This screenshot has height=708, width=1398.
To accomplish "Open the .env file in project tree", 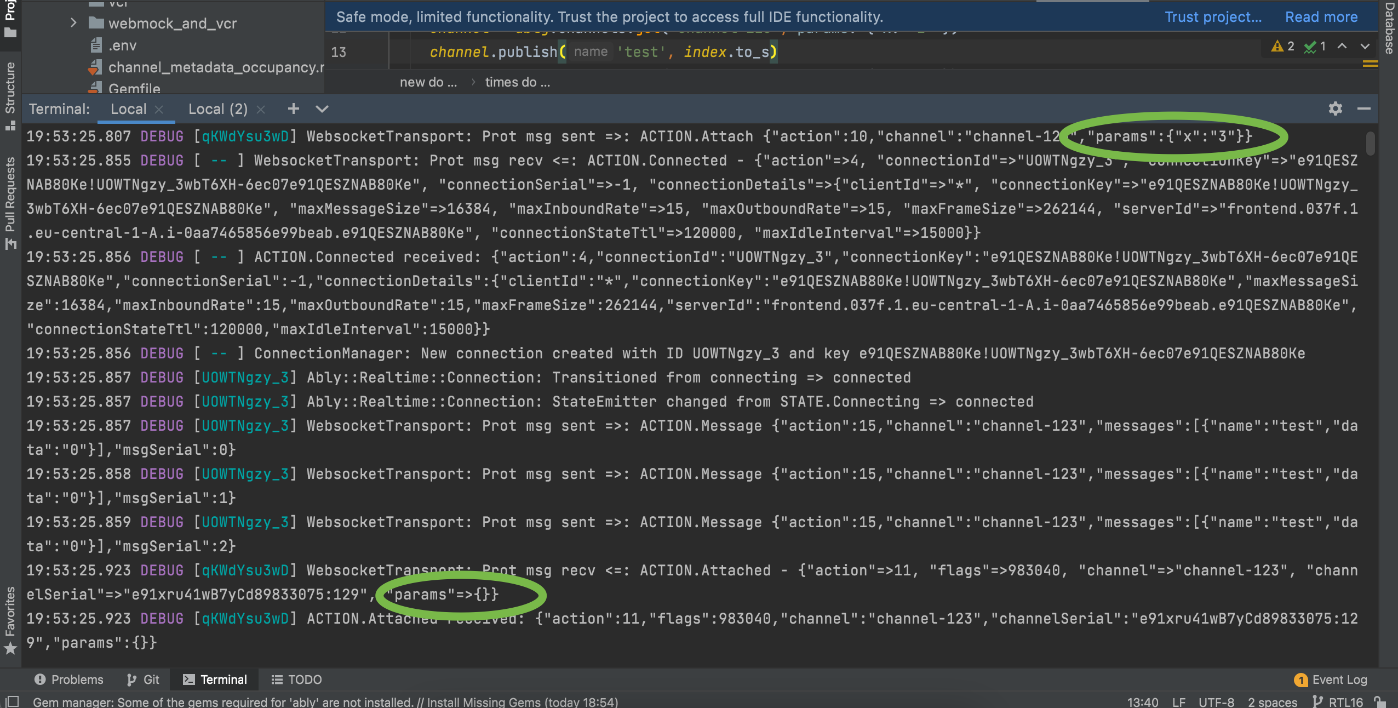I will tap(122, 45).
